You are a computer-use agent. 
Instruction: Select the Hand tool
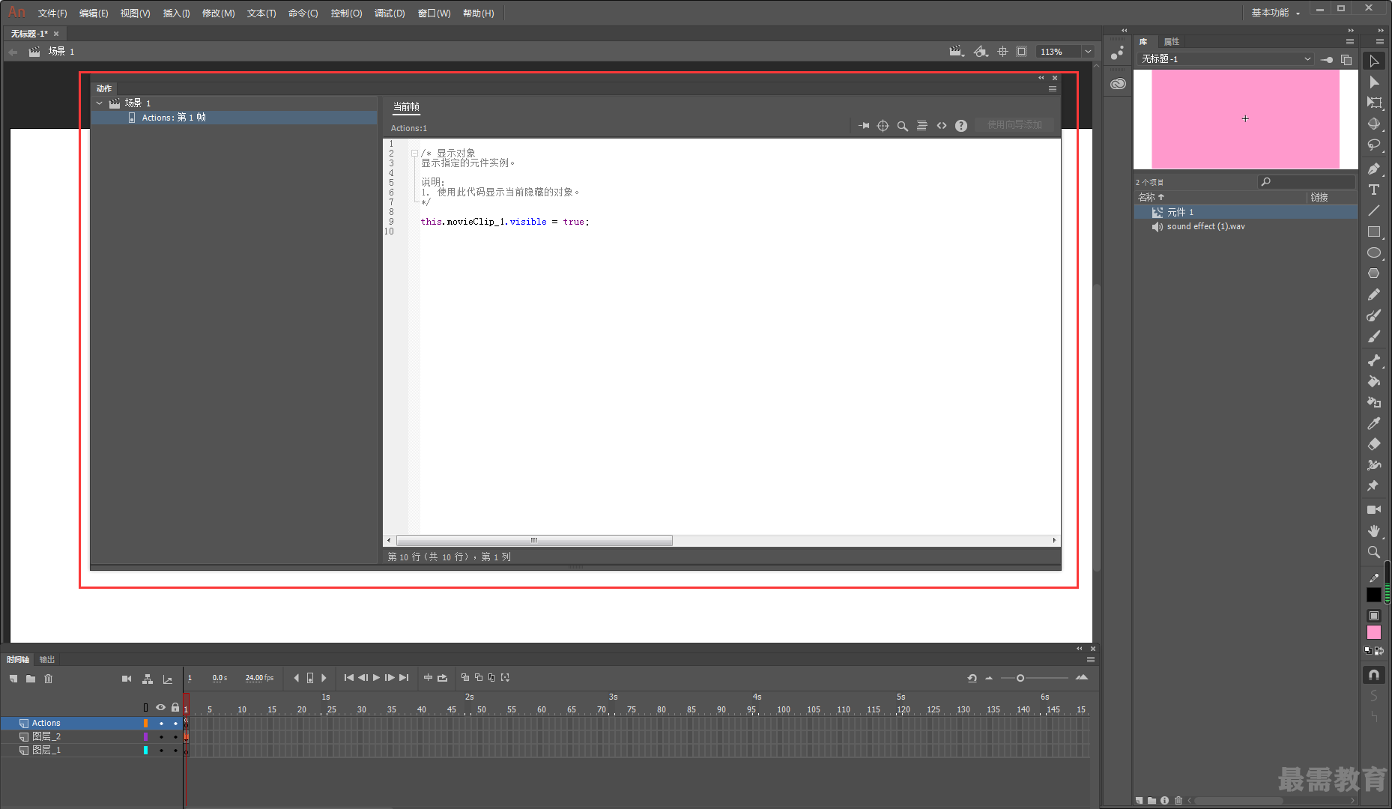click(x=1374, y=530)
